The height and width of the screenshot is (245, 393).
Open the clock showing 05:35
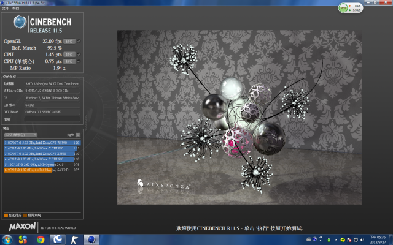point(378,239)
